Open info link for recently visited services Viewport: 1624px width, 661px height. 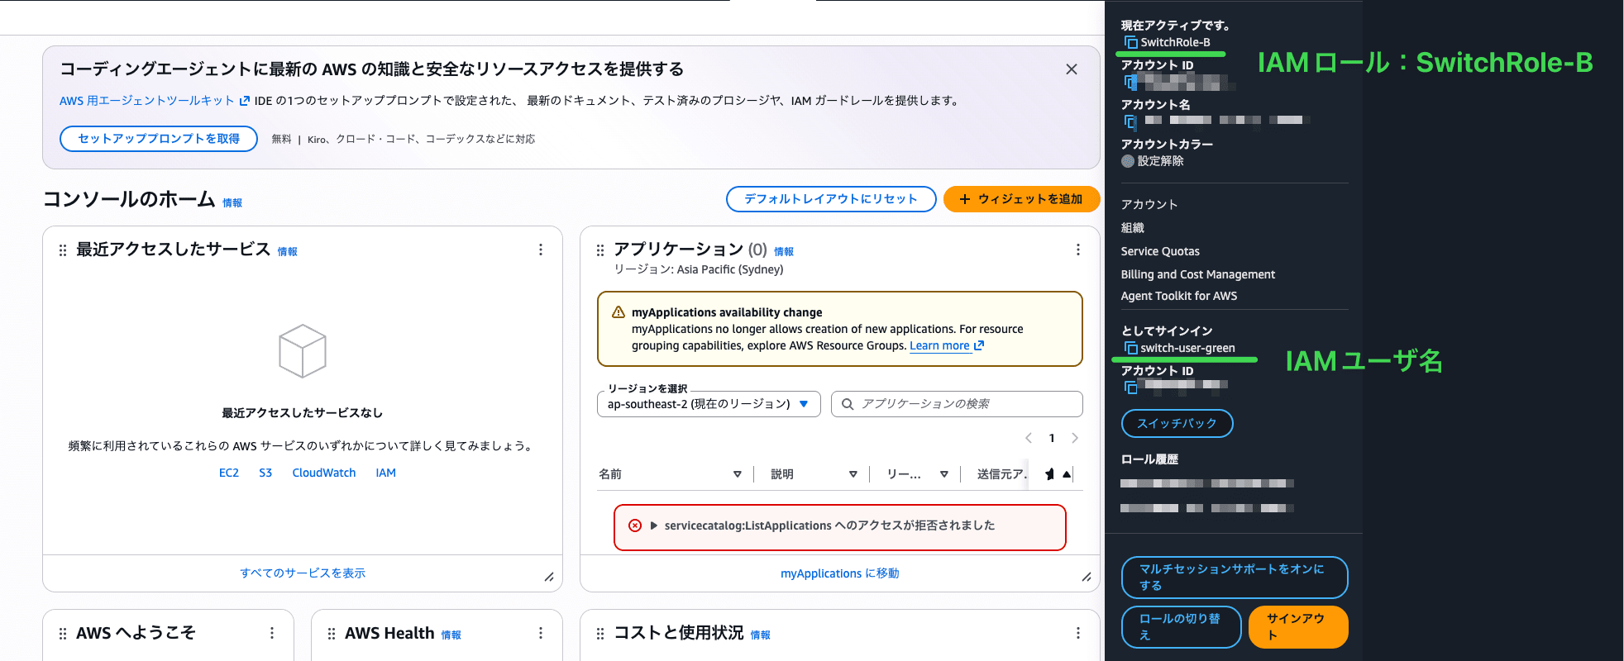pyautogui.click(x=287, y=252)
